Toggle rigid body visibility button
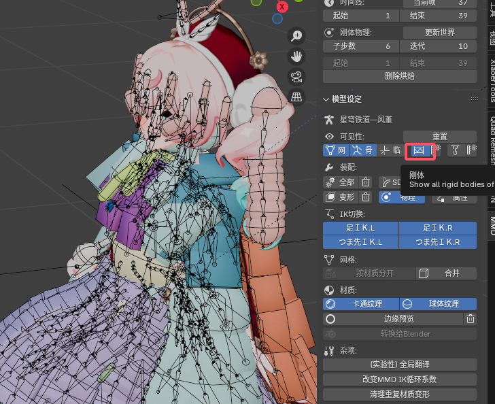This screenshot has width=495, height=404. point(419,151)
